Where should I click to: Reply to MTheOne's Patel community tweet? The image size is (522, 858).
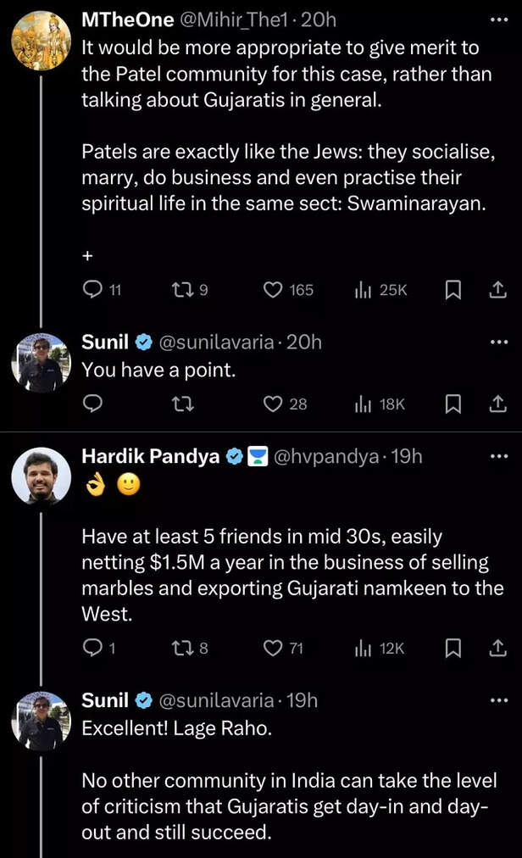[x=92, y=290]
